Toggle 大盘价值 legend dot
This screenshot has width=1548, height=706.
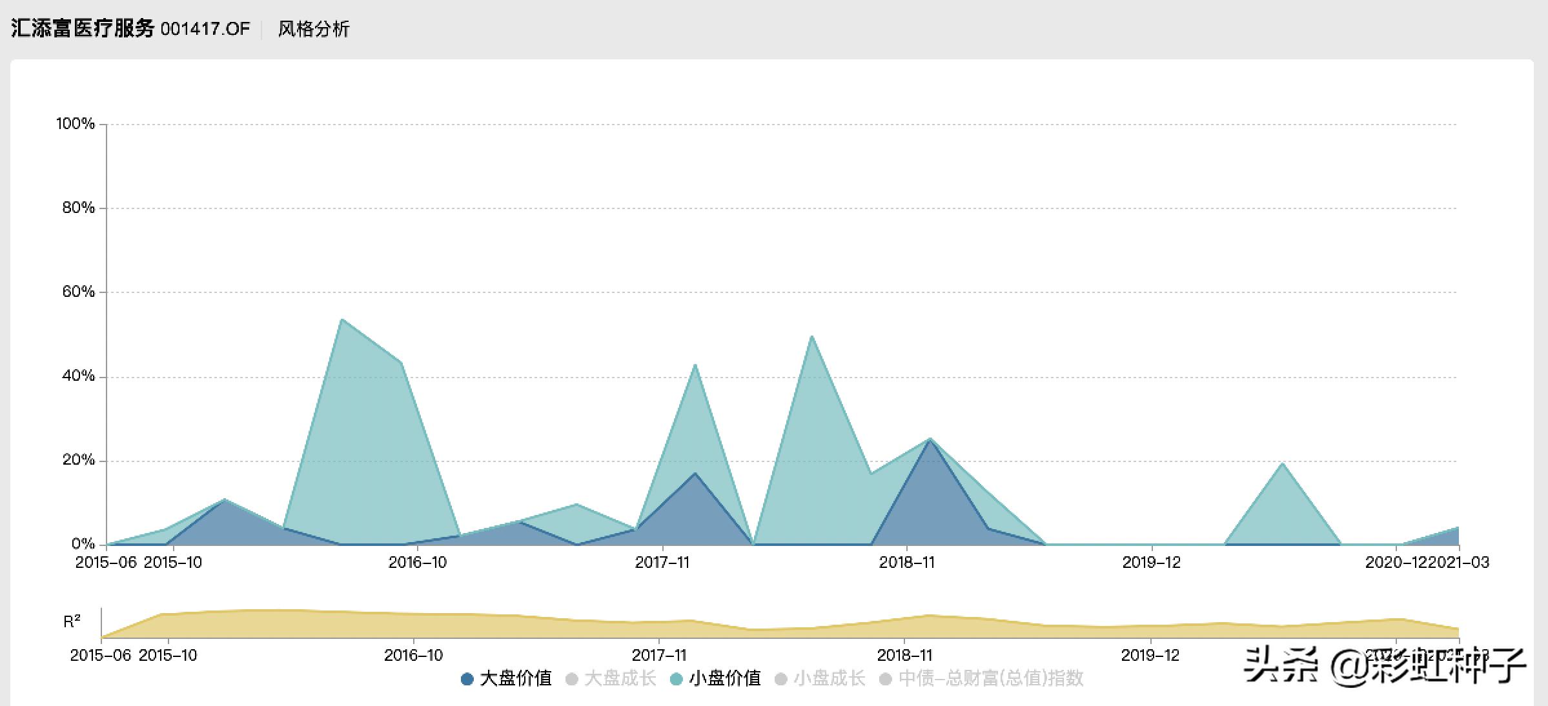(467, 679)
